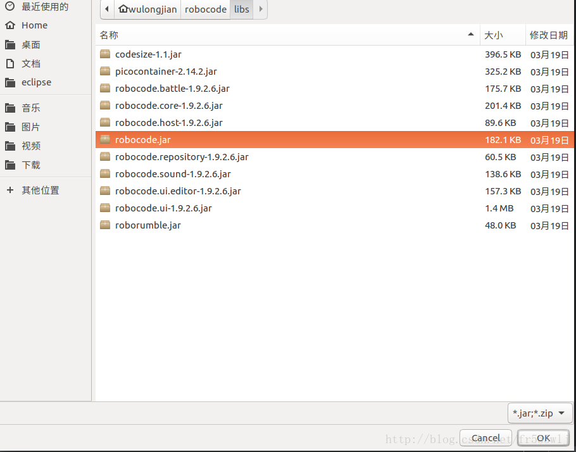Select the file name picocontainer-2.14.2.jar
This screenshot has height=452, width=576.
pos(166,72)
